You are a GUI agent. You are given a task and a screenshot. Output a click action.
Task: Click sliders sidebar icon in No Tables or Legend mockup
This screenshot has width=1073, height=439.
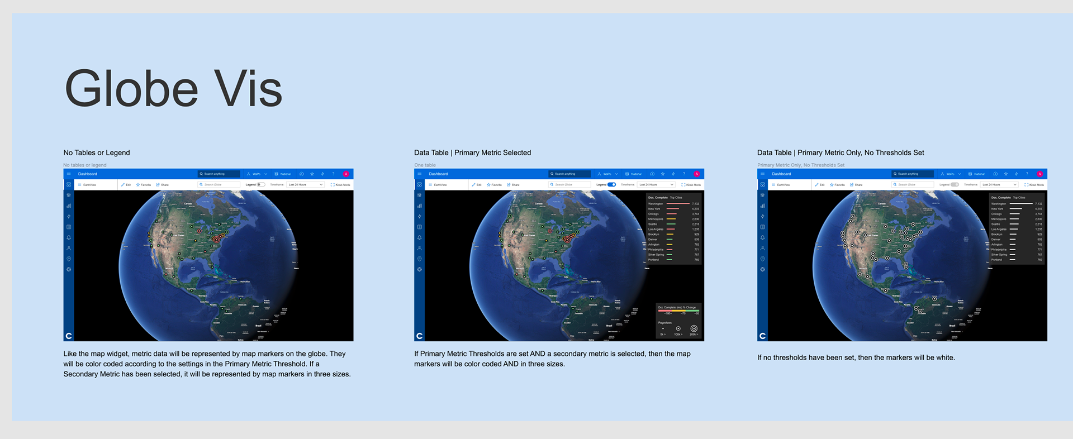pyautogui.click(x=69, y=195)
